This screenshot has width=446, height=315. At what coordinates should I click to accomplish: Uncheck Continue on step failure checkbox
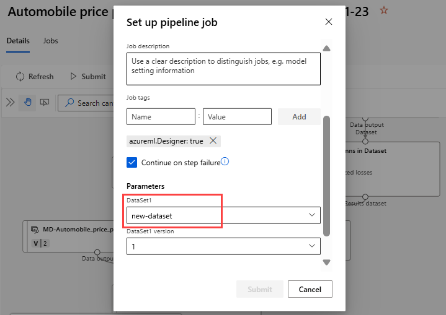[x=132, y=163]
